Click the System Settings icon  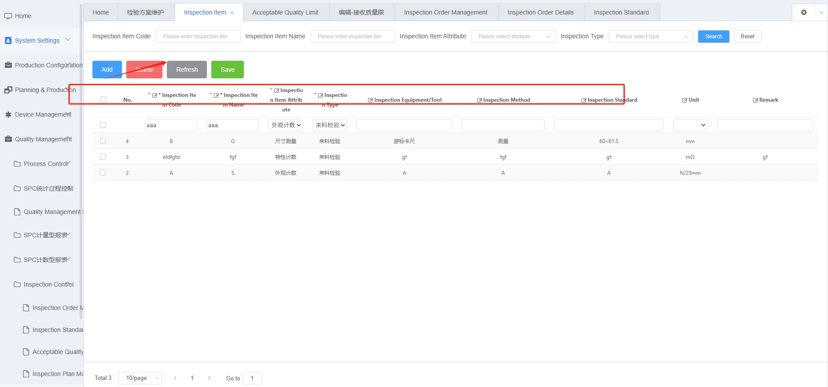tap(8, 41)
